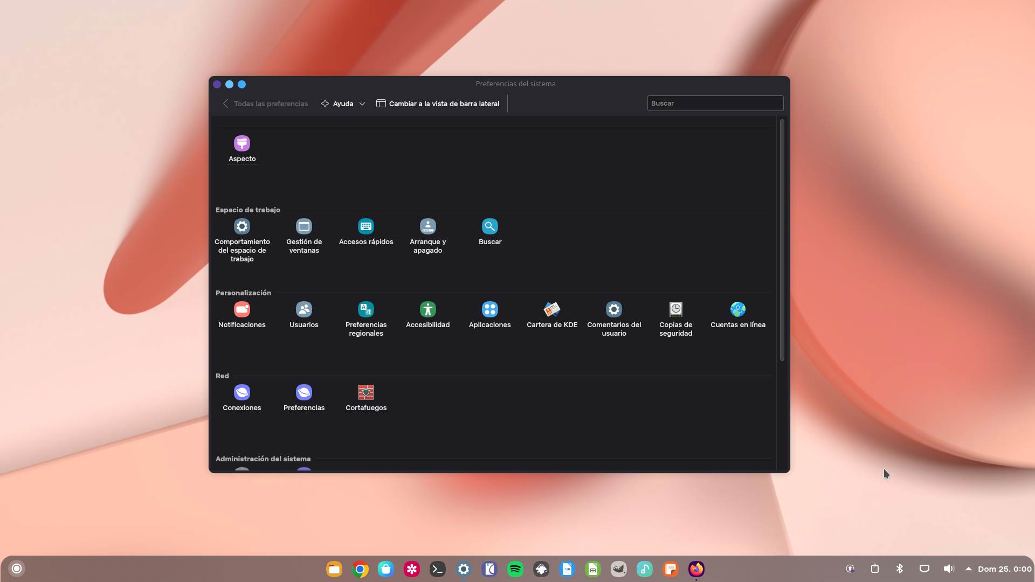Switch to the sidebar view
This screenshot has width=1035, height=582.
438,103
